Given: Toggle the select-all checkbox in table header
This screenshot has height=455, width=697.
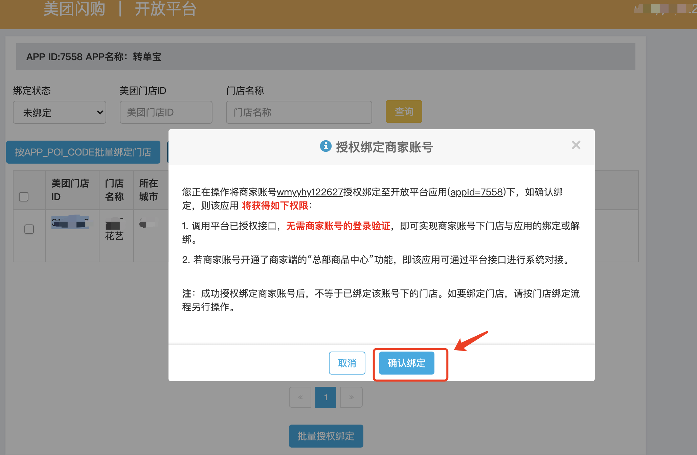Looking at the screenshot, I should click(x=24, y=197).
